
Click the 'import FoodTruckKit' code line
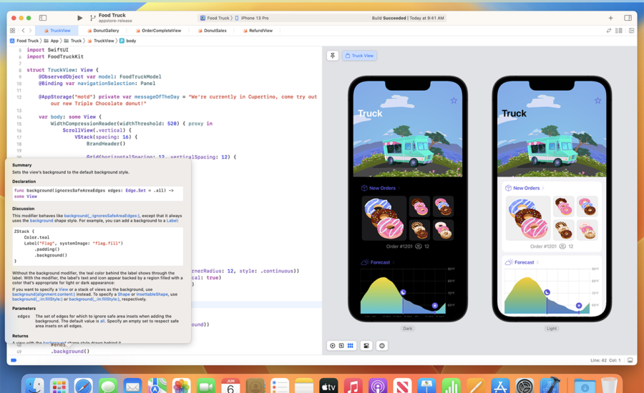(55, 56)
